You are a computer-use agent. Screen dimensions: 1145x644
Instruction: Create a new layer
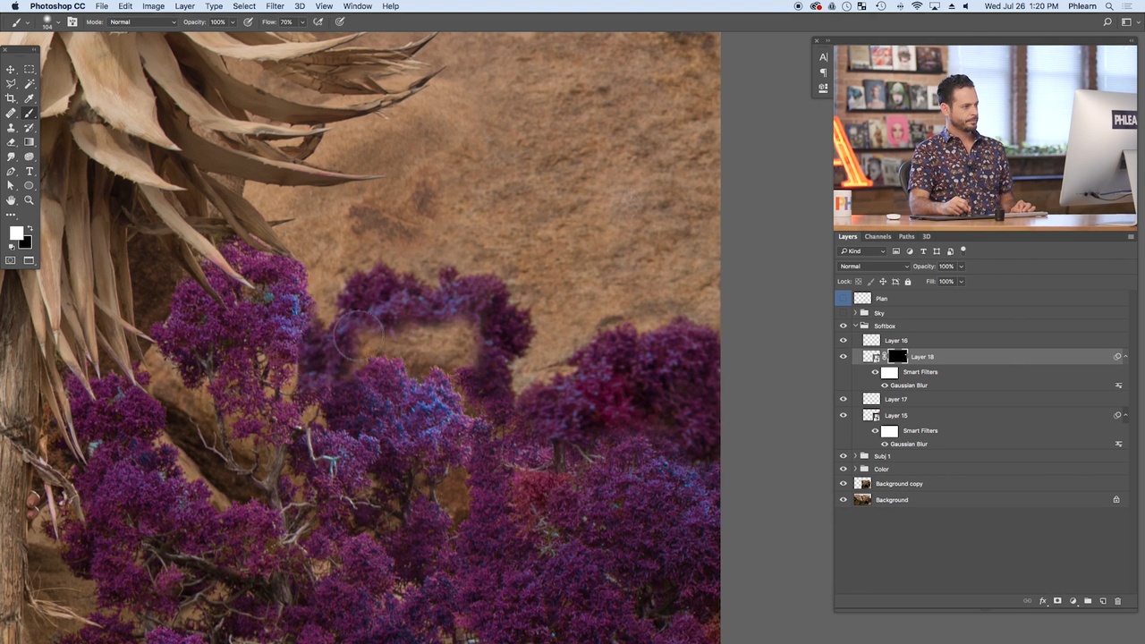pos(1102,601)
